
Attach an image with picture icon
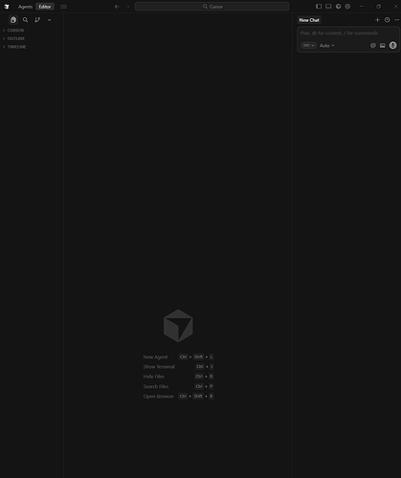coord(383,46)
